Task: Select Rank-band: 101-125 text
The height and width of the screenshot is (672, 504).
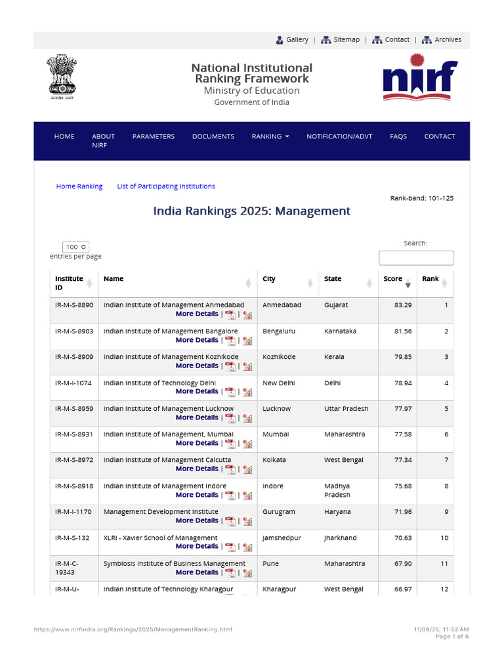Action: point(422,198)
